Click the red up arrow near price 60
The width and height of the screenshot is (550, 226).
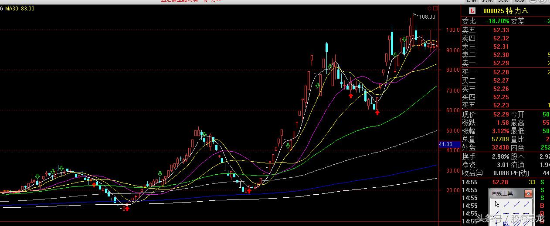click(377, 113)
